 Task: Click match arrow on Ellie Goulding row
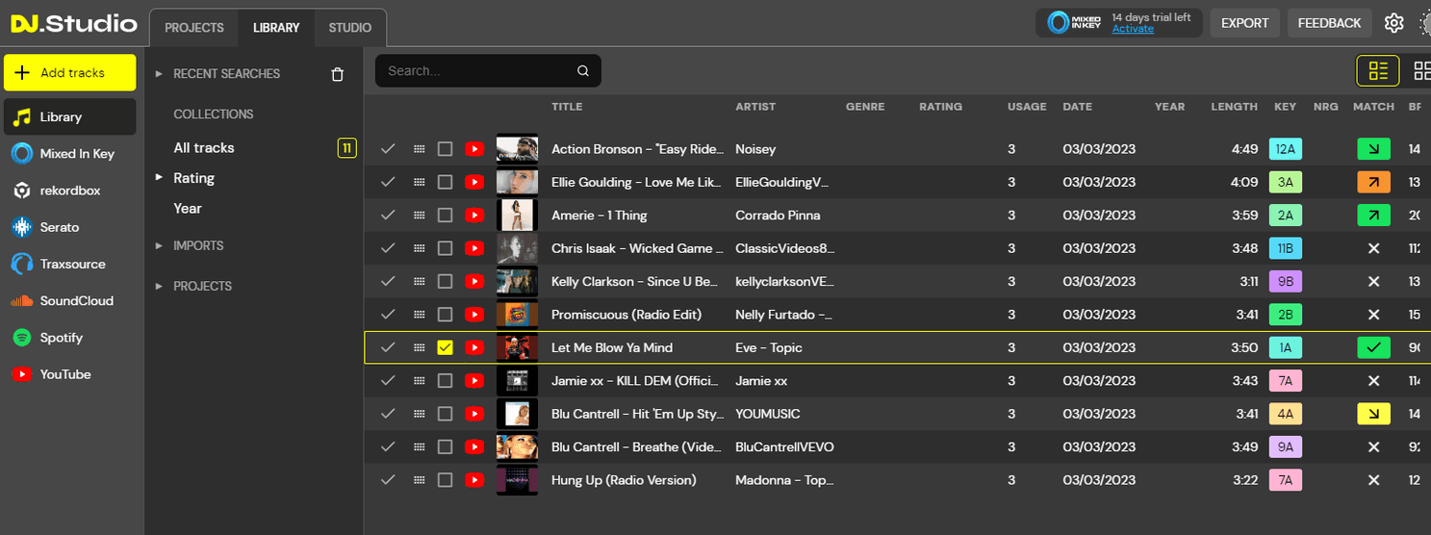[x=1373, y=182]
